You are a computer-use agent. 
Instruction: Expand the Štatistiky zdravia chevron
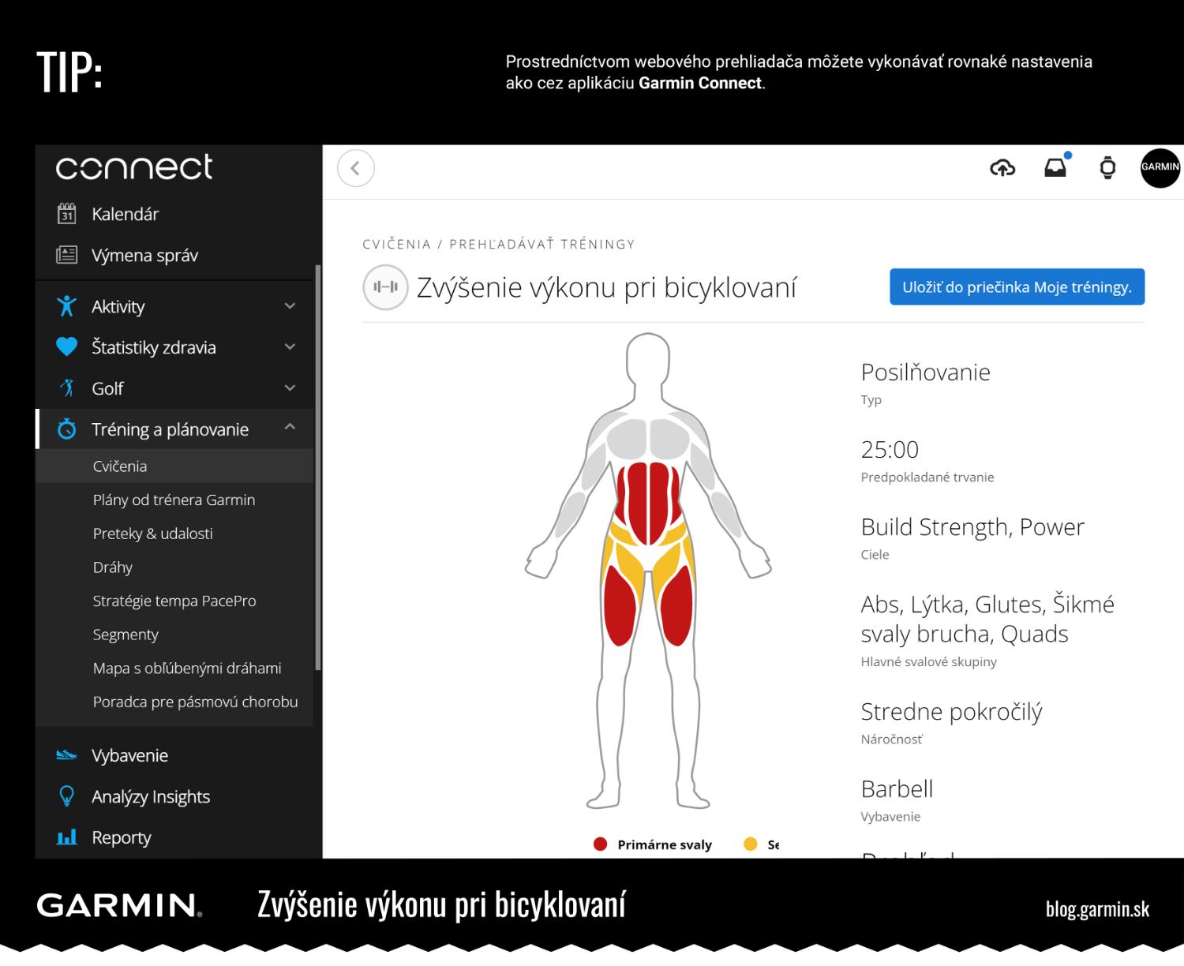click(x=290, y=347)
